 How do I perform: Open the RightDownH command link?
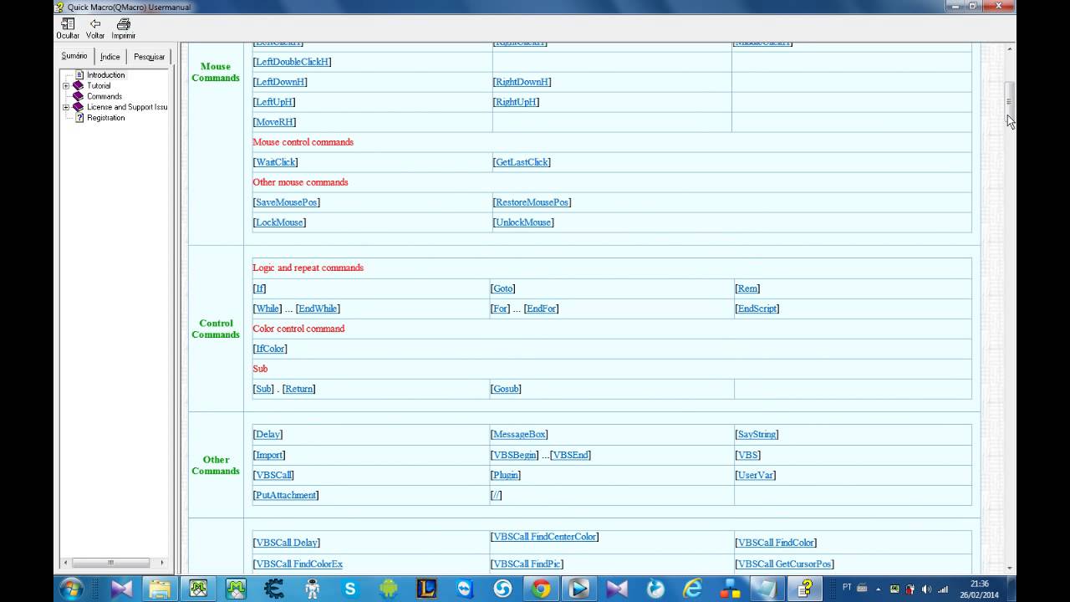(x=522, y=82)
